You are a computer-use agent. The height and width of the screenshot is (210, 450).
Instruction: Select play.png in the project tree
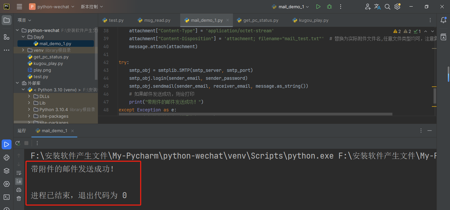(42, 70)
